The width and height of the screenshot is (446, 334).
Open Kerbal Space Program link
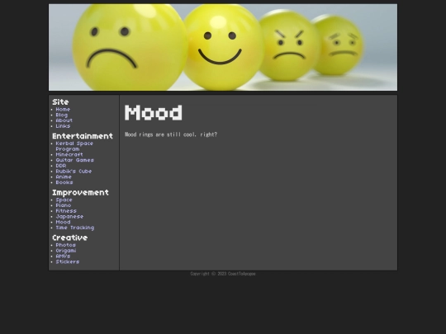[74, 146]
